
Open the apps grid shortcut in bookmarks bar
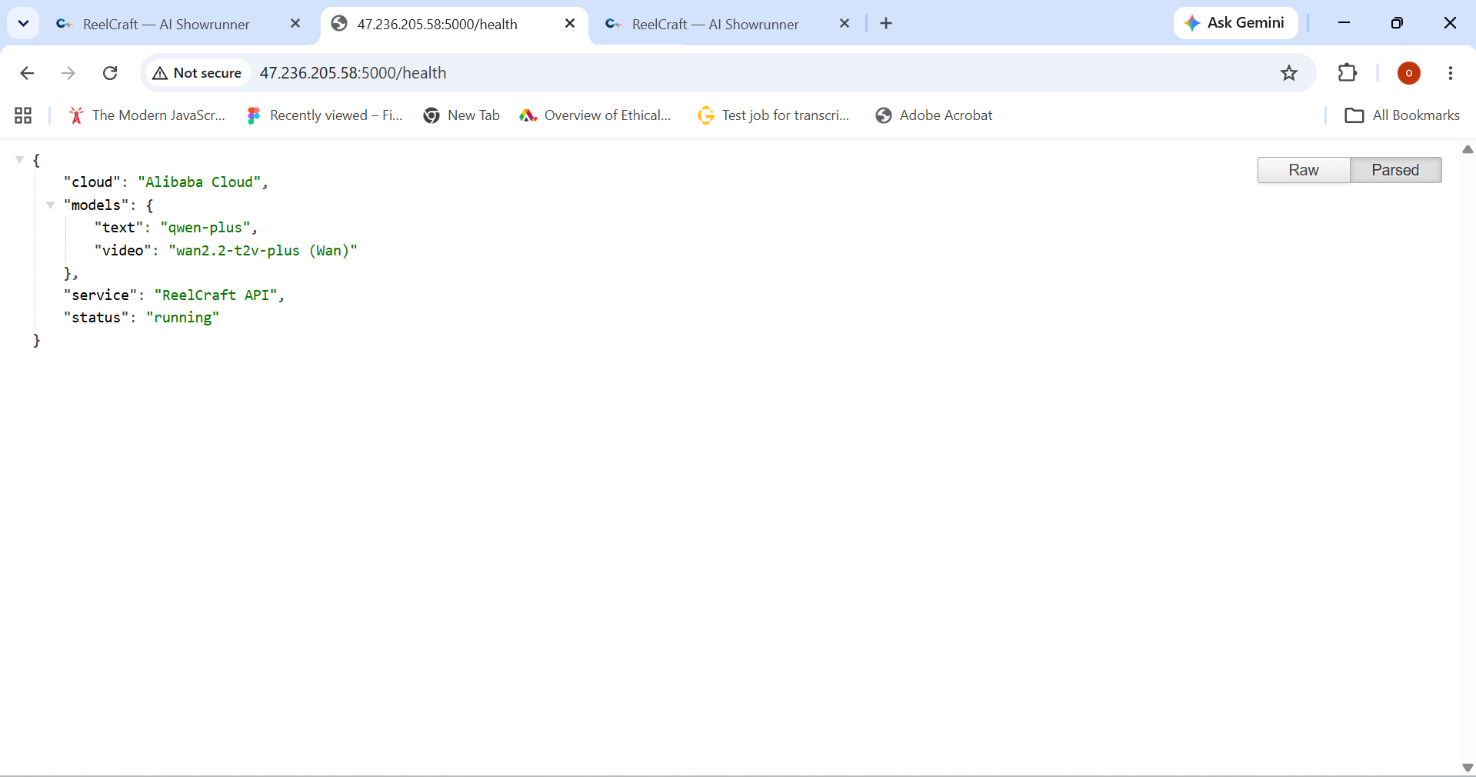coord(23,115)
